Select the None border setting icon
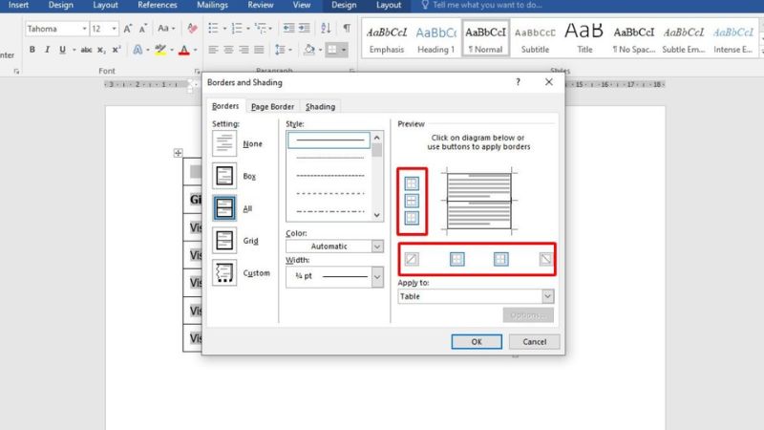Screen dimensions: 764x430 click(x=224, y=144)
